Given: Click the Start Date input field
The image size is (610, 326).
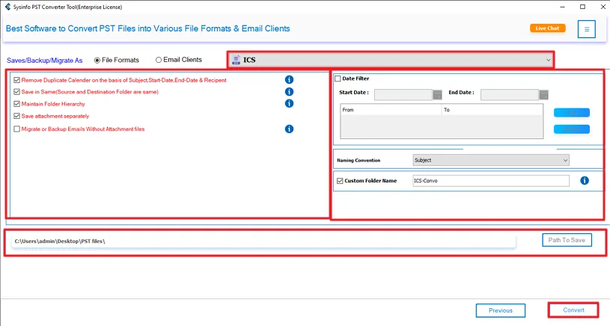Looking at the screenshot, I should (403, 94).
